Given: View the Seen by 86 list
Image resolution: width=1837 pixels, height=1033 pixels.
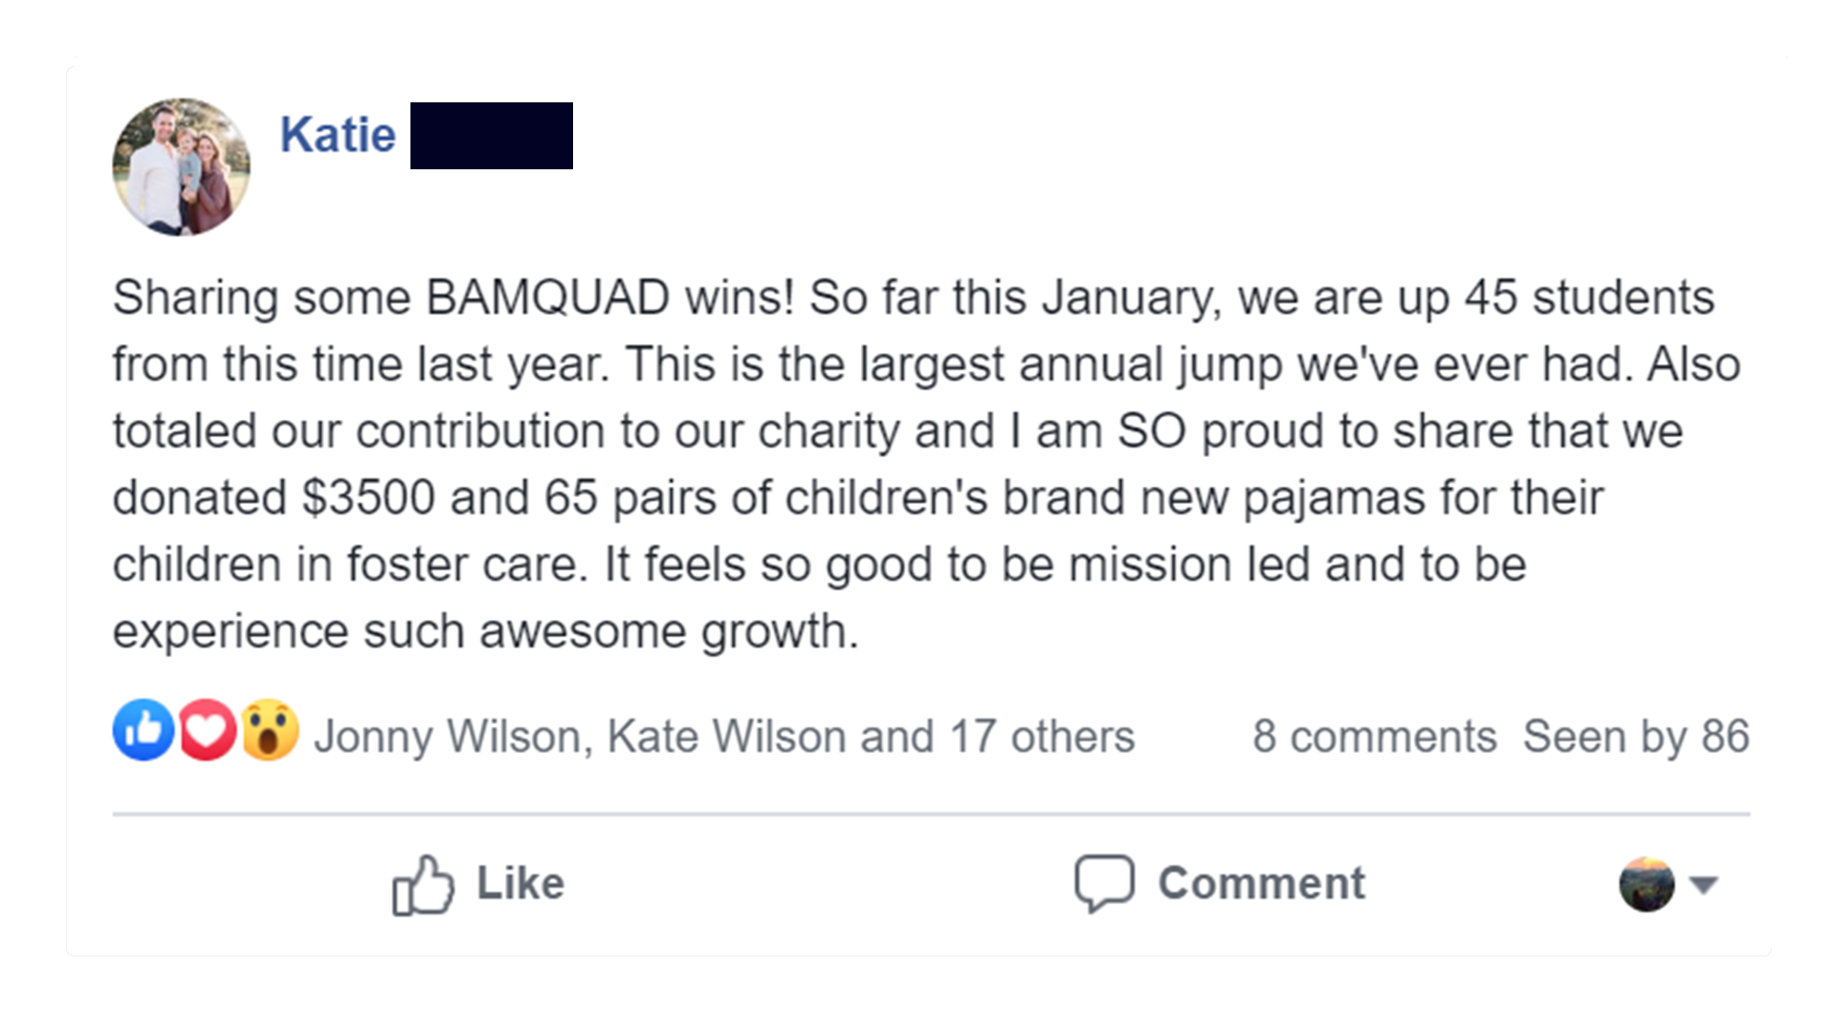Looking at the screenshot, I should click(x=1636, y=737).
